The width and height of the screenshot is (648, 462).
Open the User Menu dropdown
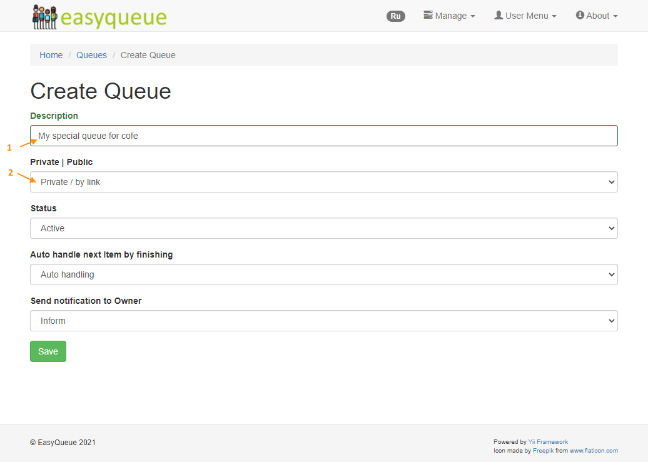530,16
